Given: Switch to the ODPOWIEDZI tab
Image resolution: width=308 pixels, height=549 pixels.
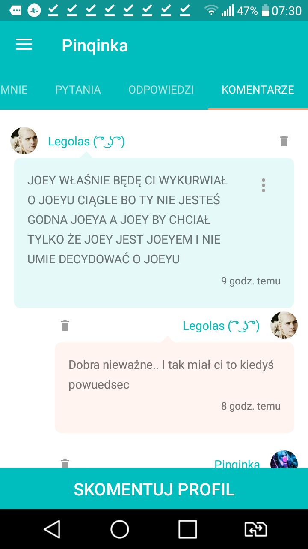Looking at the screenshot, I should 161,90.
